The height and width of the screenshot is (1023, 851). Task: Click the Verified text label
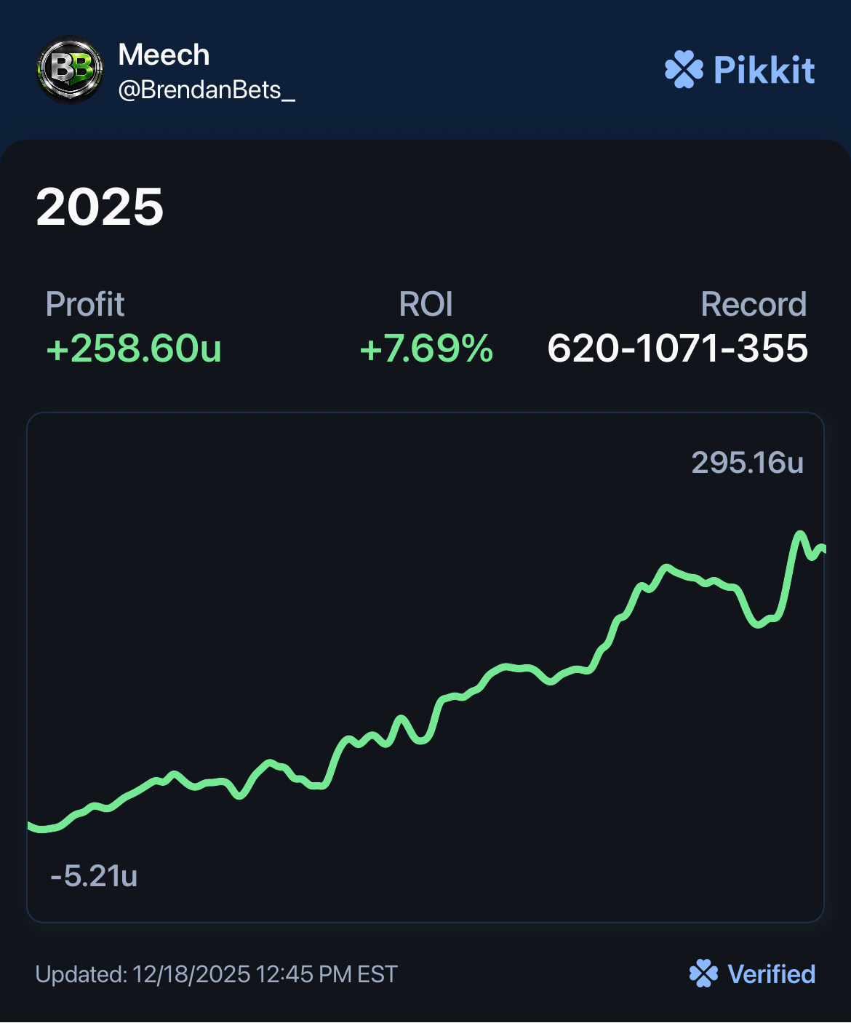[x=772, y=974]
